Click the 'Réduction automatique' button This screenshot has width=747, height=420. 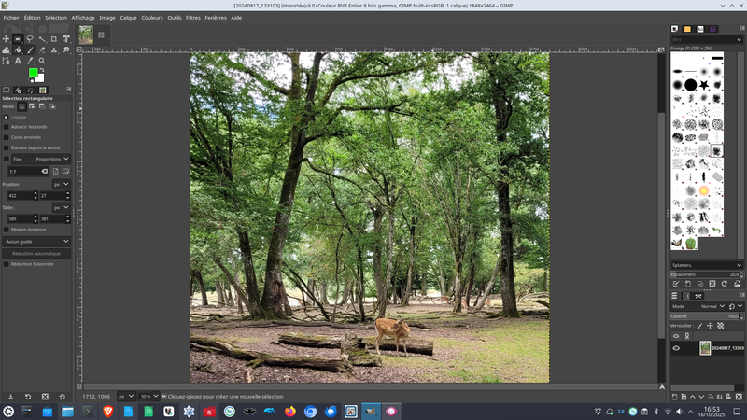[36, 253]
